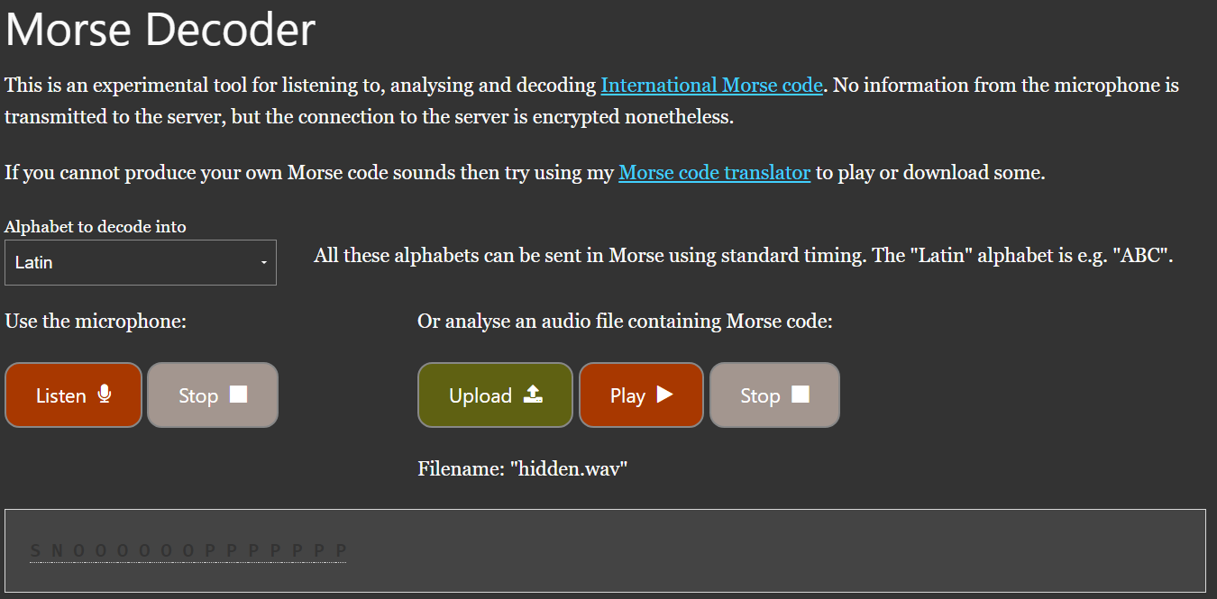Stop audio file playback via Stop label

click(x=760, y=395)
